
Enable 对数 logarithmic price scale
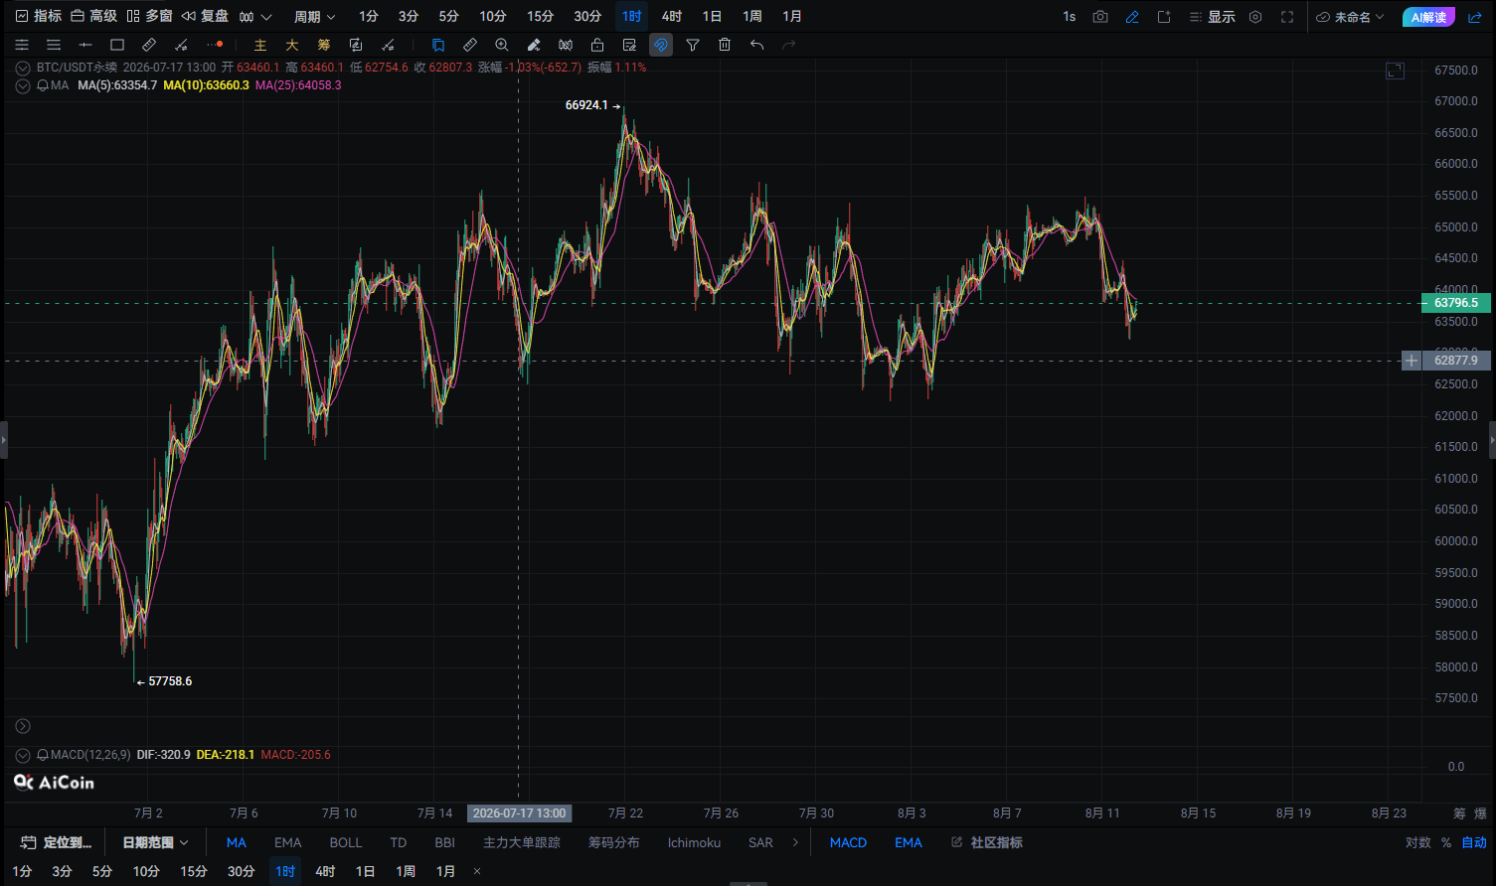click(x=1418, y=842)
